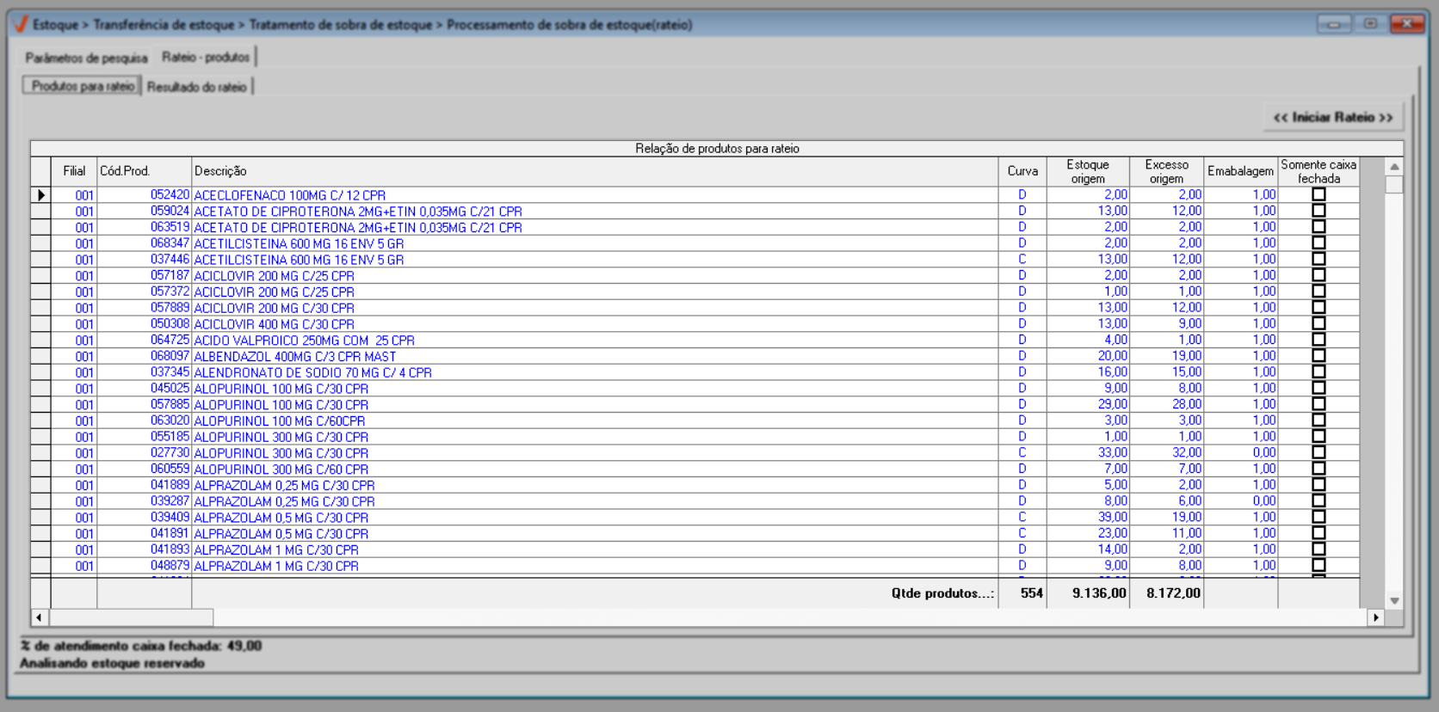Check Somente caixa fechada for product 059024
The height and width of the screenshot is (712, 1439).
click(1319, 211)
